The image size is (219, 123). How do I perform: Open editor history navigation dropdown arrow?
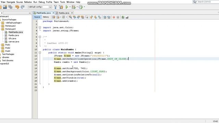point(61,17)
